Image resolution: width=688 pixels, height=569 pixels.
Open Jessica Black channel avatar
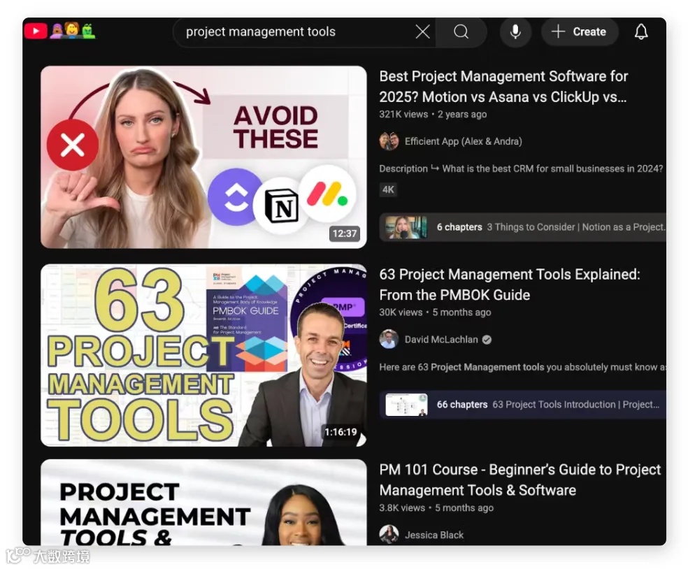(389, 534)
